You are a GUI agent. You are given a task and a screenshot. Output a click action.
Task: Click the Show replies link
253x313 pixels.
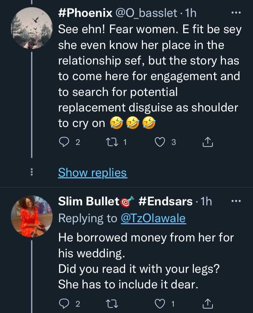[x=92, y=173]
